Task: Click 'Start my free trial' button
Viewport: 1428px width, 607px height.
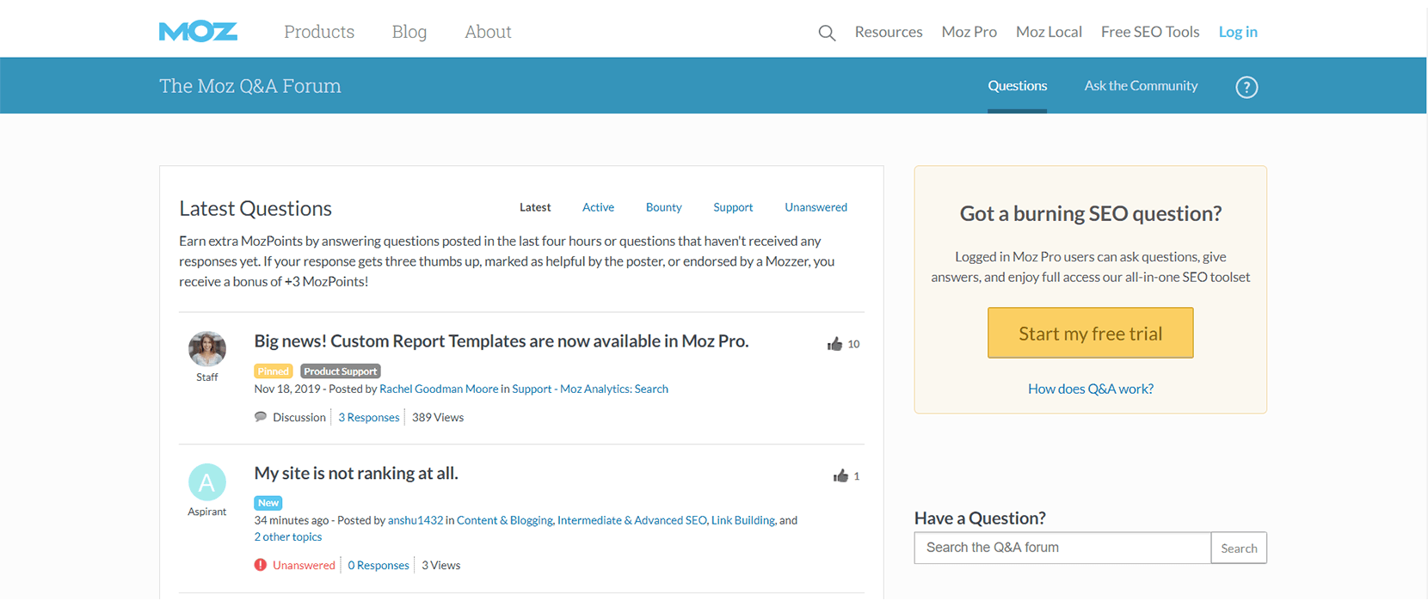Action: point(1091,333)
